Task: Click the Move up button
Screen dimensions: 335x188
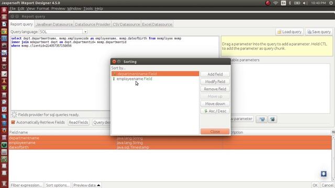Action: click(215, 96)
